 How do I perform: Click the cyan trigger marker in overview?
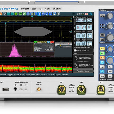click(32, 17)
